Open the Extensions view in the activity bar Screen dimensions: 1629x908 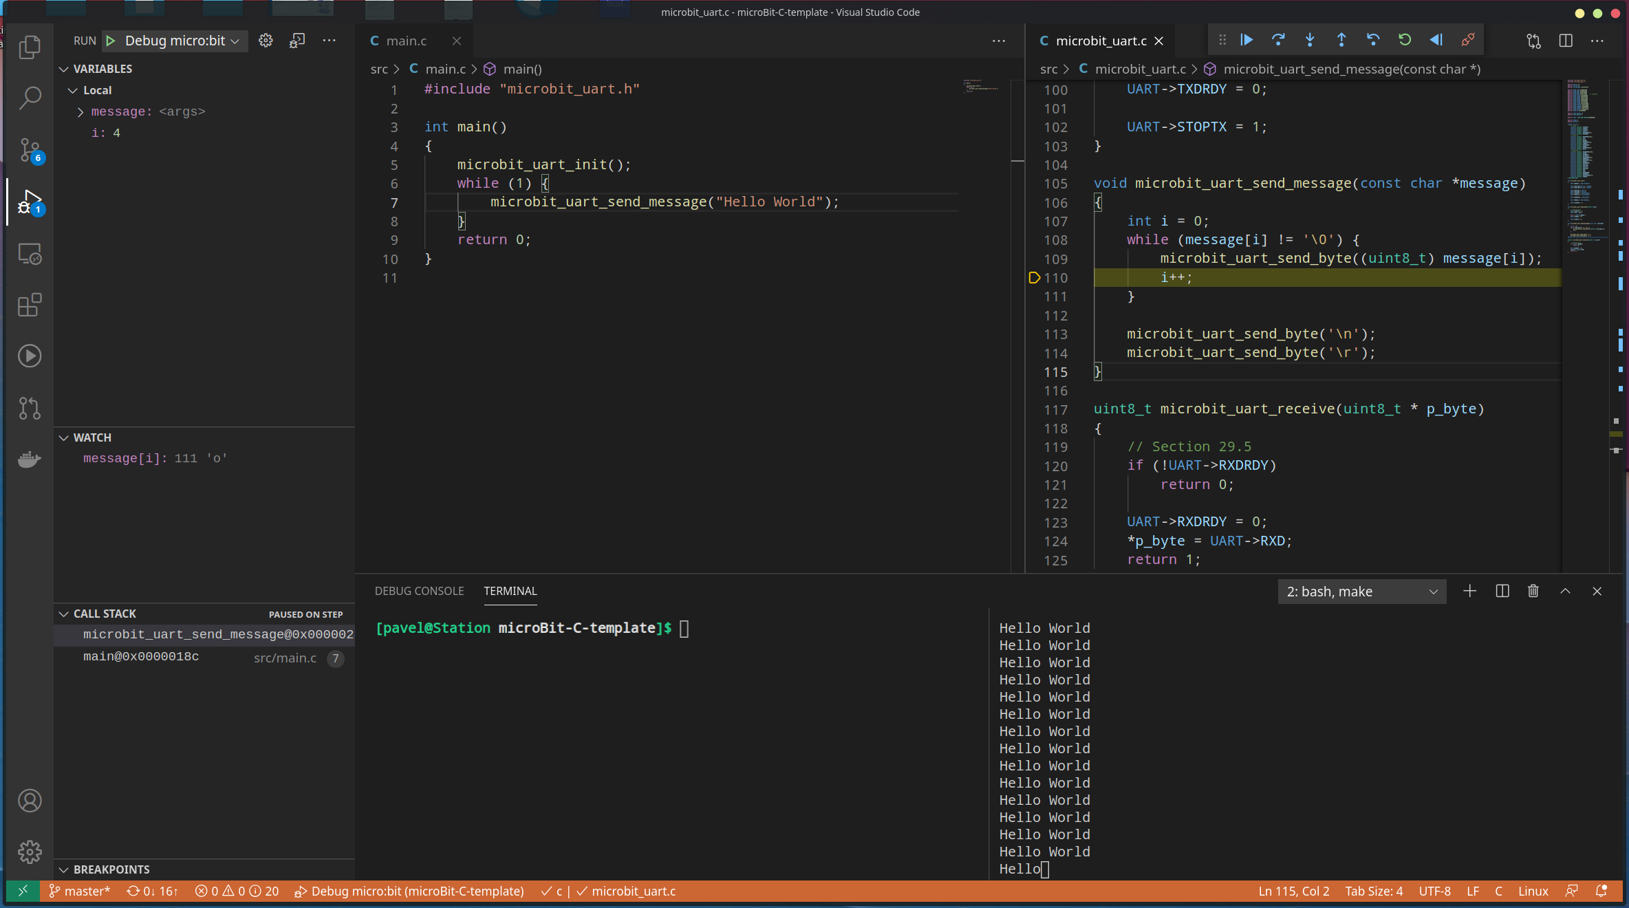(x=30, y=305)
